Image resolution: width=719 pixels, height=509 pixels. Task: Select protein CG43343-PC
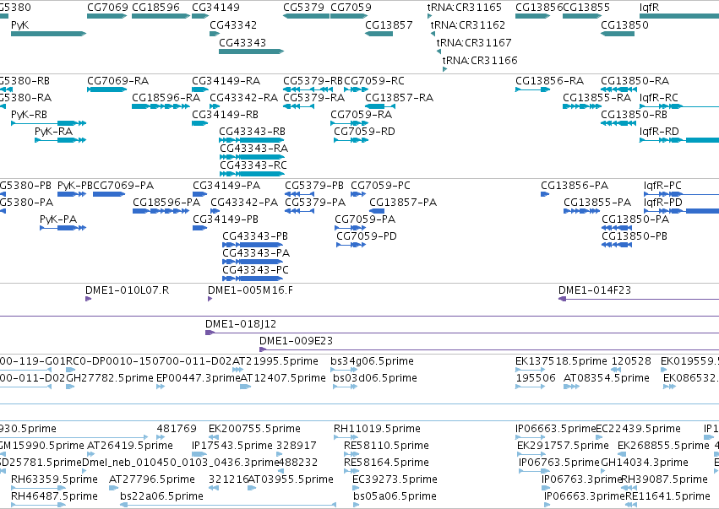(x=253, y=279)
